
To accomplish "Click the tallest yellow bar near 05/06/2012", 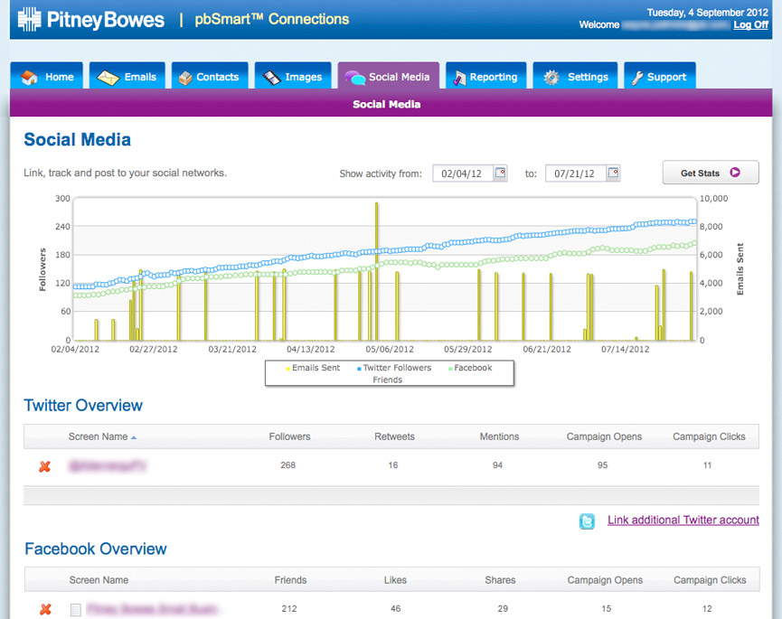I will [x=377, y=271].
